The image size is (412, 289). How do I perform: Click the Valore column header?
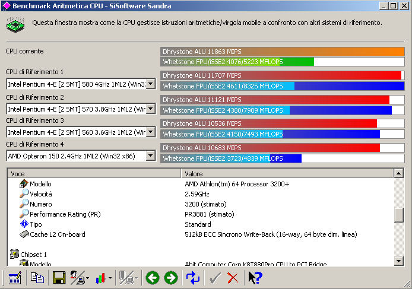point(287,174)
